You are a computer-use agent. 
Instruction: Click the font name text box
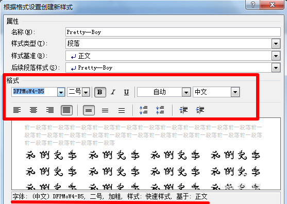coord(35,92)
